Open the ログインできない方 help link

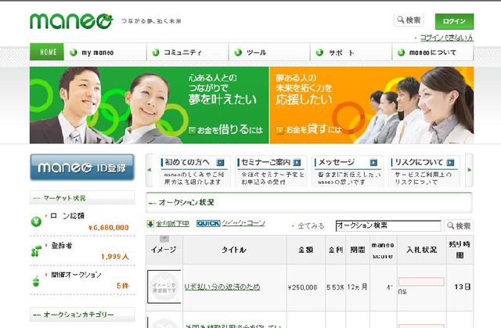pos(446,38)
